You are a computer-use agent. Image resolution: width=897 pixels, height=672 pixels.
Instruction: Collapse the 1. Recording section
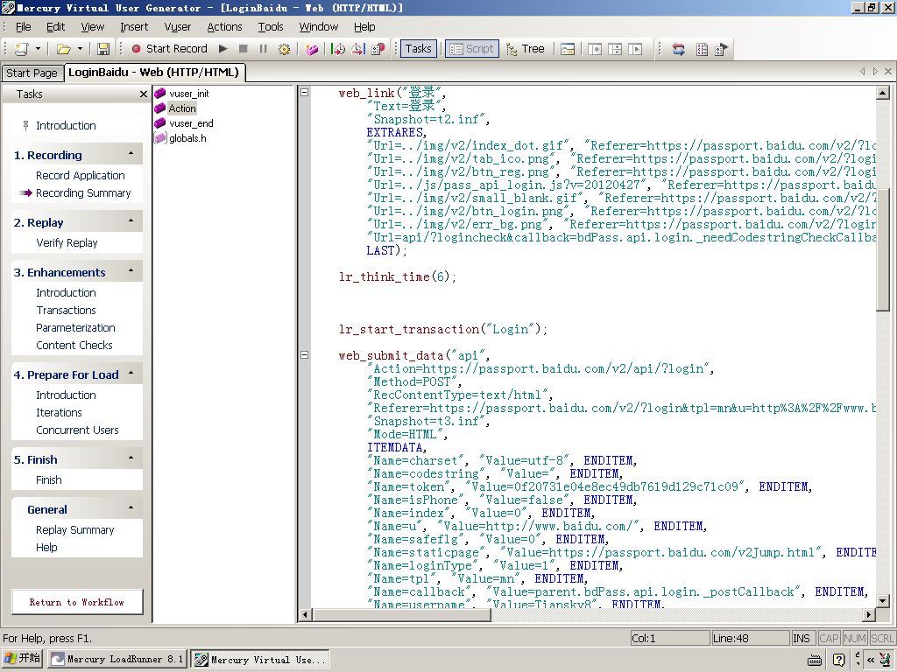point(131,154)
